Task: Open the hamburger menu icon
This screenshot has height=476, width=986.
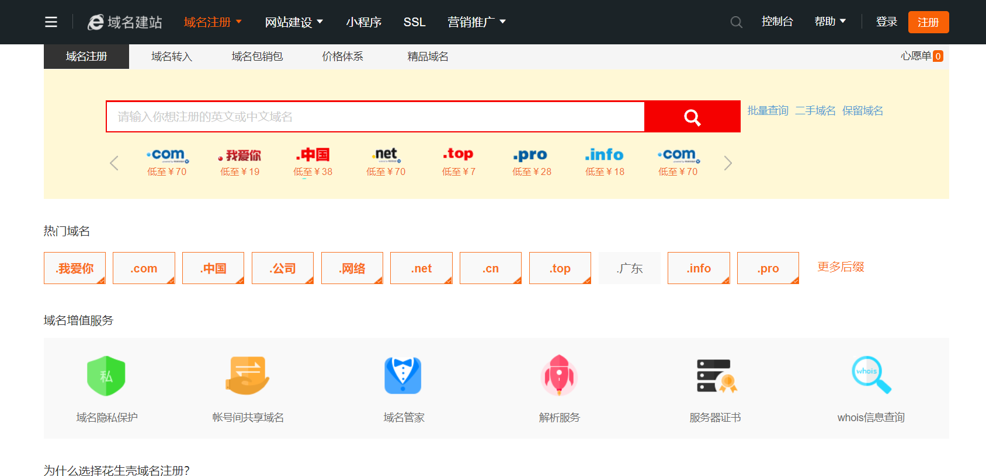Action: 51,22
